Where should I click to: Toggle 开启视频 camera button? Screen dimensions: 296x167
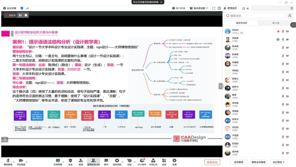(21, 161)
